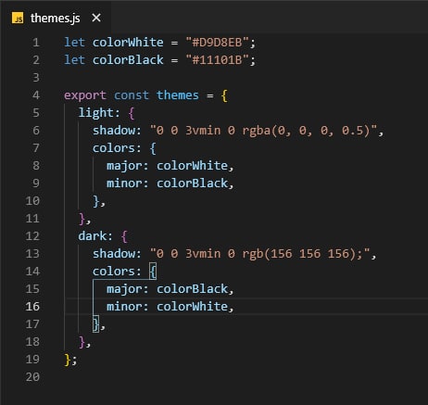Click the export keyword
Viewport: 428px width, 405px height.
coord(85,95)
